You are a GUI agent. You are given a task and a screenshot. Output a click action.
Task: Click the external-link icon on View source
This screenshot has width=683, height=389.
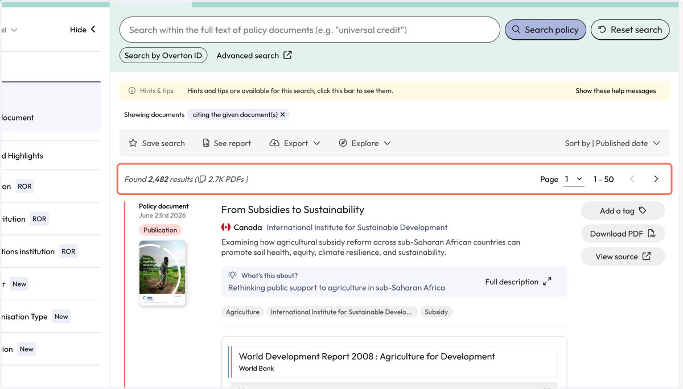(x=647, y=256)
